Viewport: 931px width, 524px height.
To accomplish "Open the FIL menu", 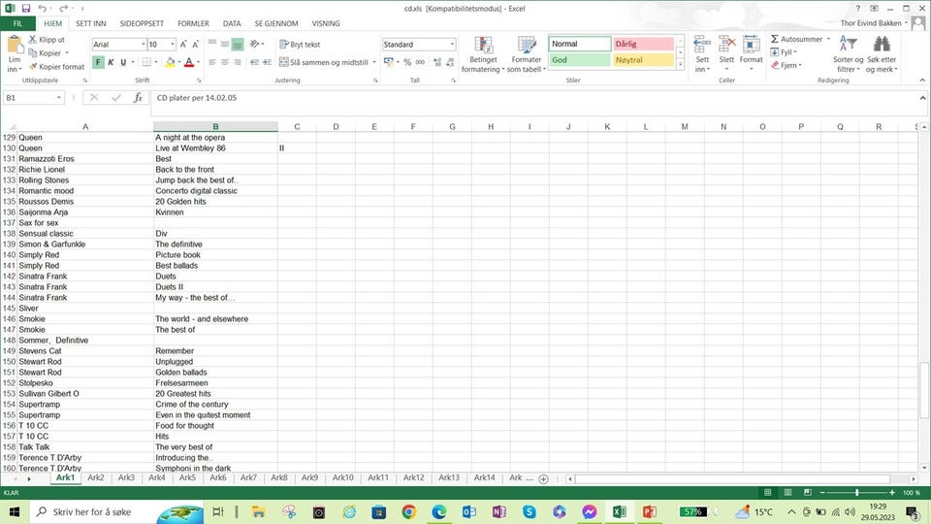I will point(17,23).
